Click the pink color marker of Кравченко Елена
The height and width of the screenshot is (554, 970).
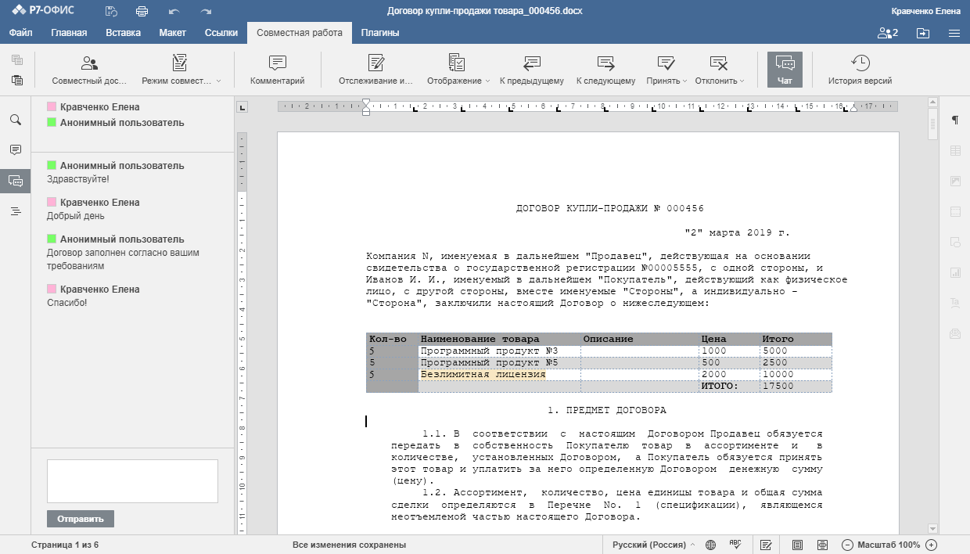(52, 106)
